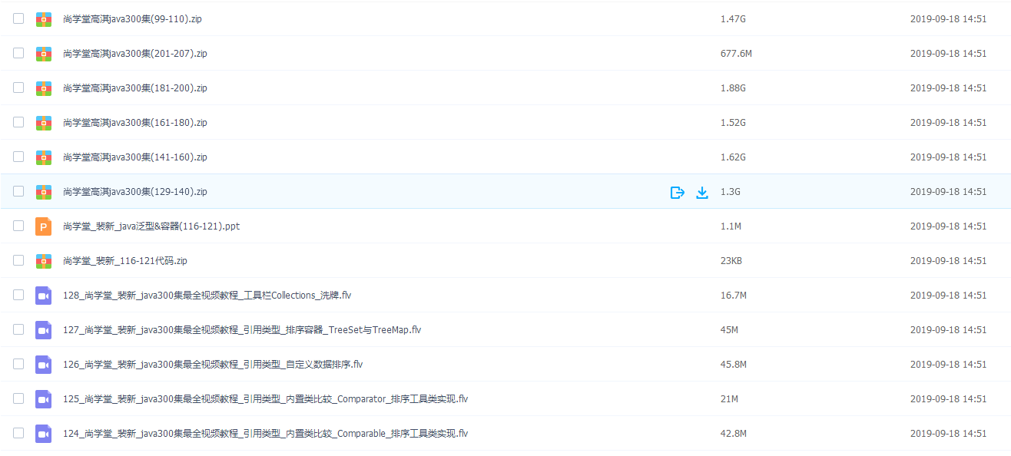This screenshot has width=1011, height=456.
Task: Click the 21M size value
Action: point(729,399)
